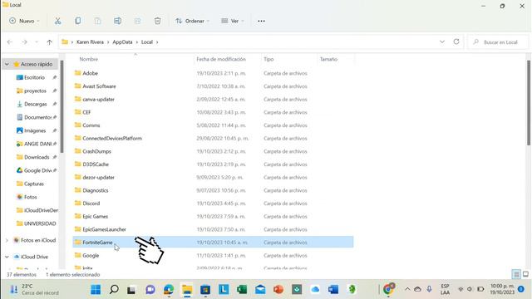Select Descargas in quick access
532x299 pixels.
35,104
